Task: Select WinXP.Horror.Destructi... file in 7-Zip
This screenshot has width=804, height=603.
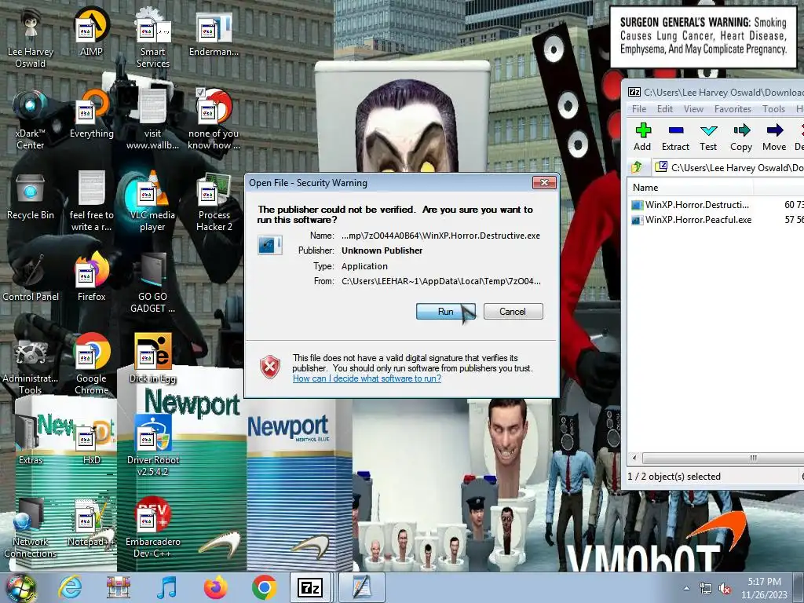Action: [691, 205]
